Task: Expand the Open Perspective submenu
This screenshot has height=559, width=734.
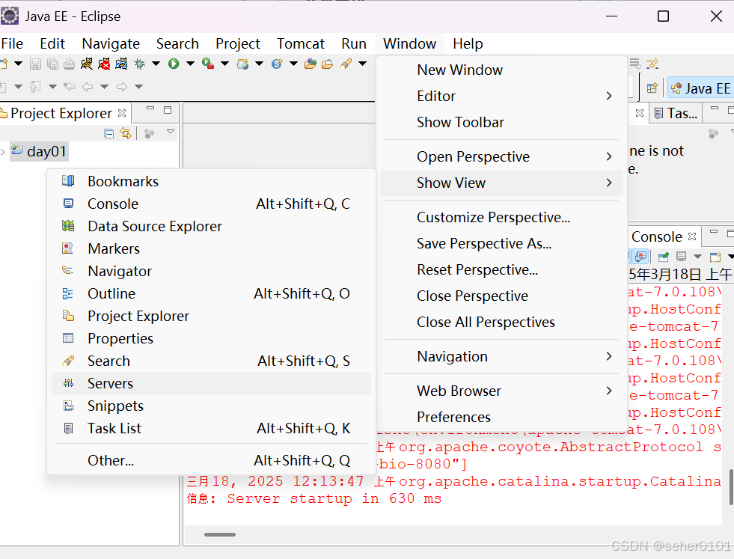Action: point(501,156)
